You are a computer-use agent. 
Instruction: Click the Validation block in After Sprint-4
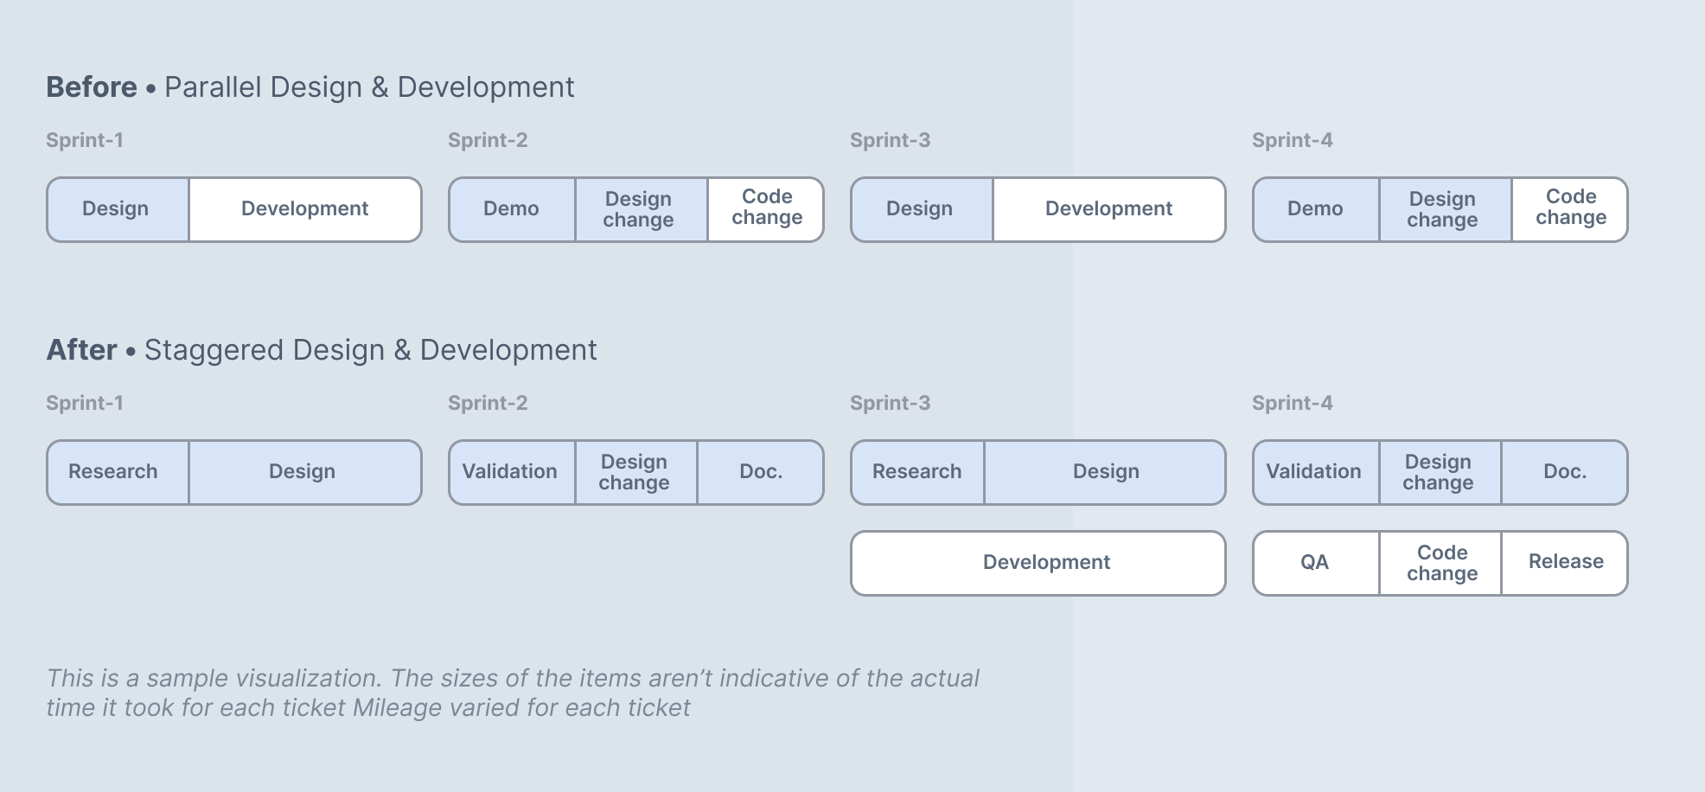point(1316,472)
